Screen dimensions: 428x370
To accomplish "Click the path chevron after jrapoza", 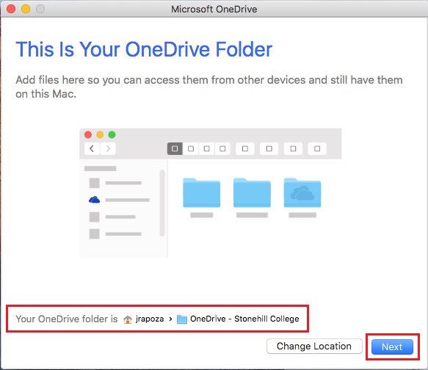I will [170, 319].
